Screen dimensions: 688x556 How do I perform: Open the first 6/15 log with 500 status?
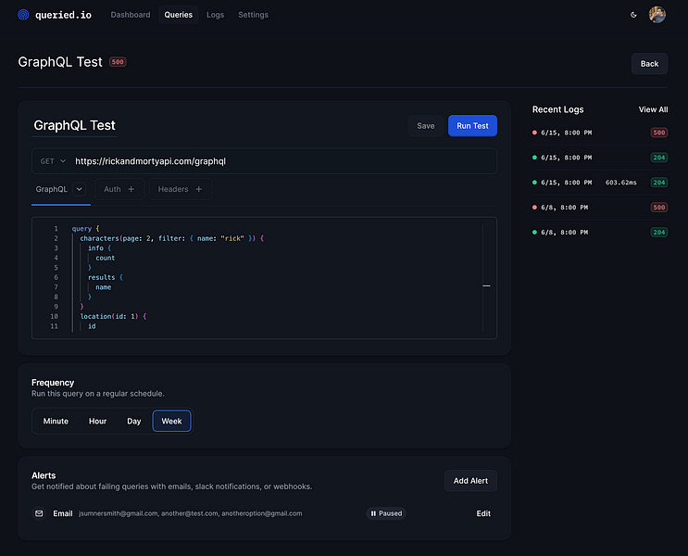pos(600,133)
